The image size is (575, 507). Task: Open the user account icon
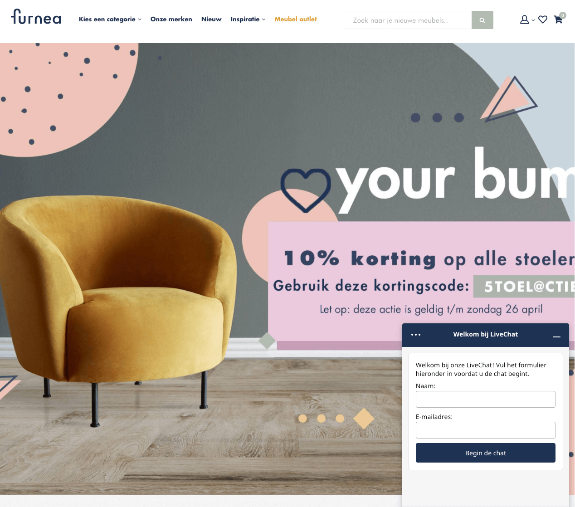[x=524, y=19]
